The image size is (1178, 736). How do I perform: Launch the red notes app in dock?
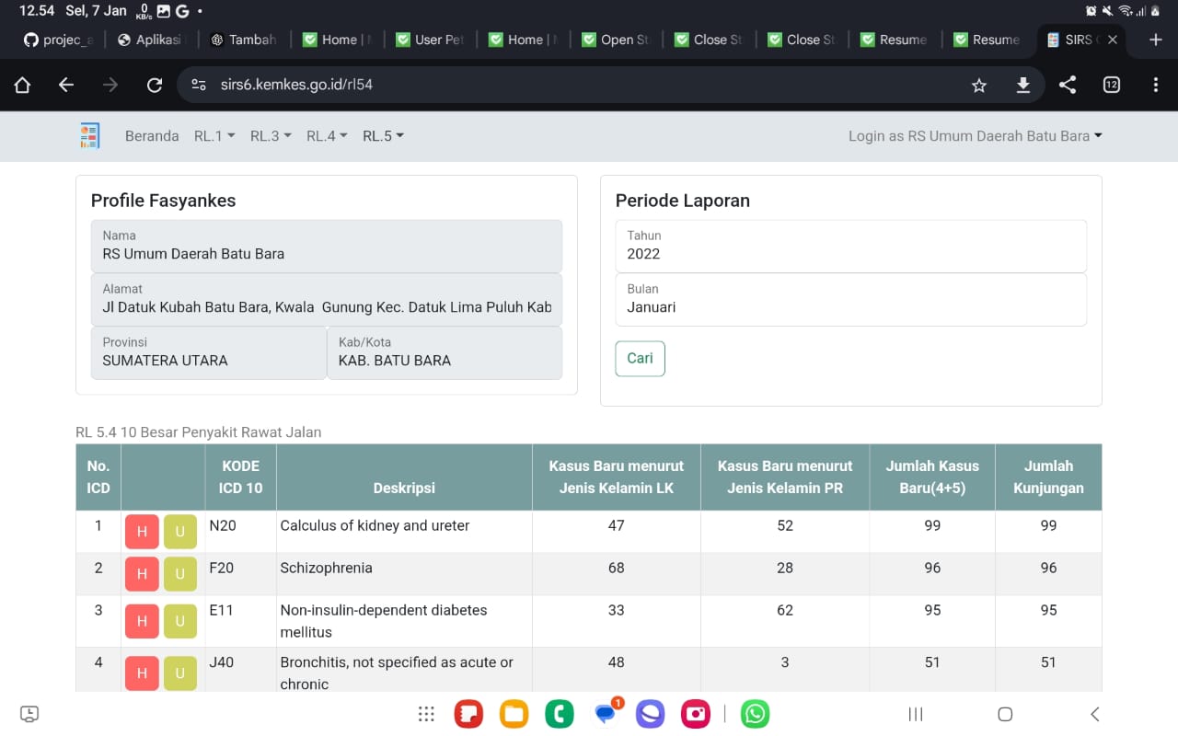[469, 714]
